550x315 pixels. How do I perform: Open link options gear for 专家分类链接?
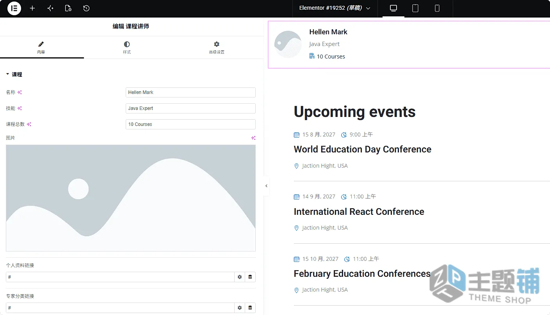240,308
